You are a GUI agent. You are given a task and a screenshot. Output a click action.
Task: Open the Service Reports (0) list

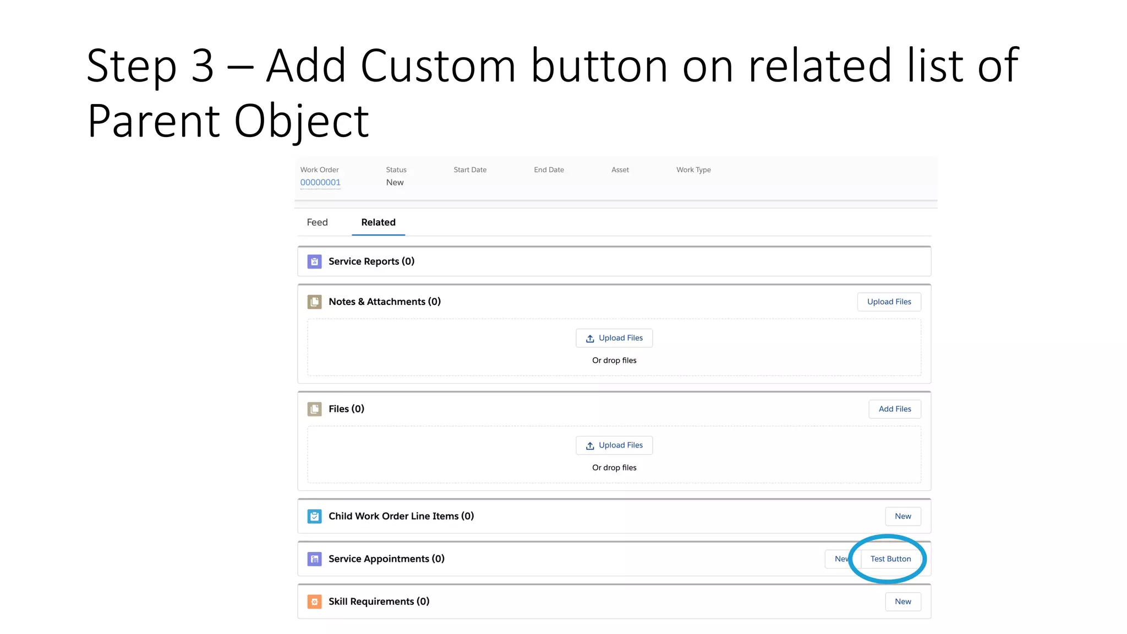pos(371,261)
